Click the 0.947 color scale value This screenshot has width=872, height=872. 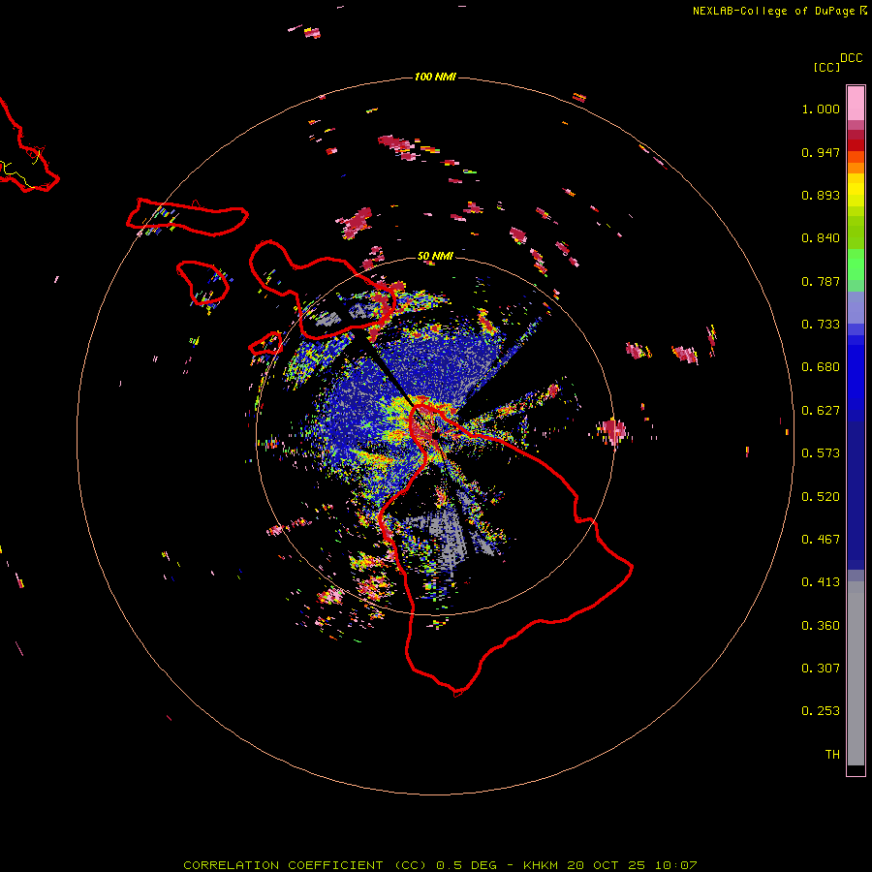tap(821, 152)
